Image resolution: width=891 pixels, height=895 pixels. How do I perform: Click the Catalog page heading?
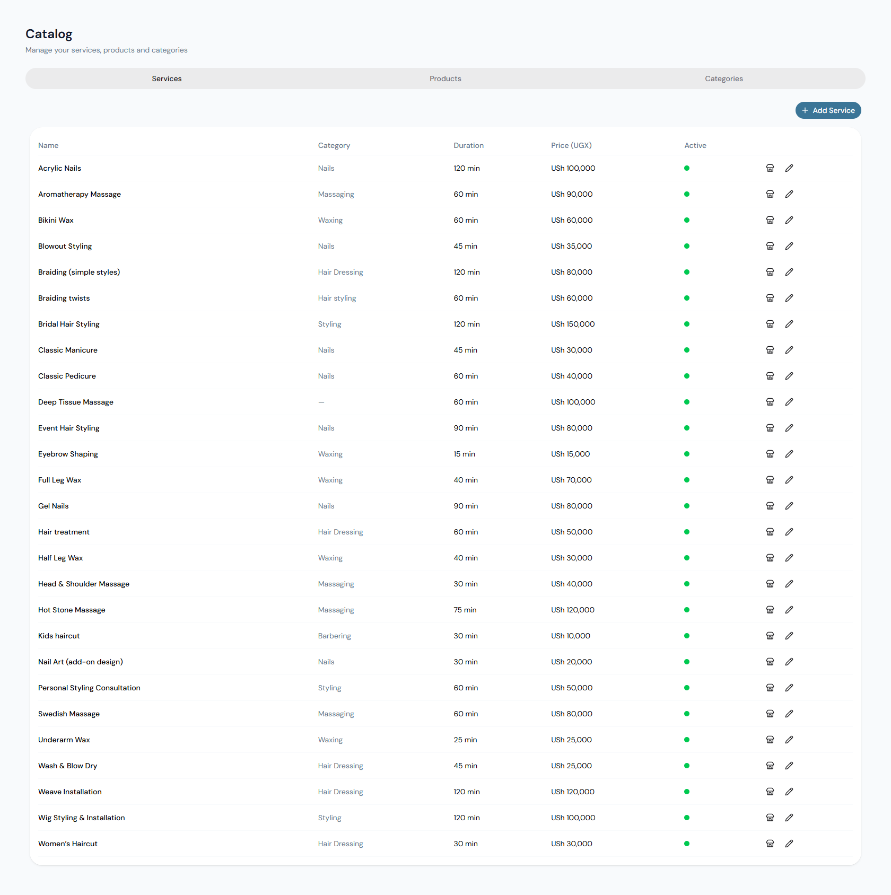point(49,34)
